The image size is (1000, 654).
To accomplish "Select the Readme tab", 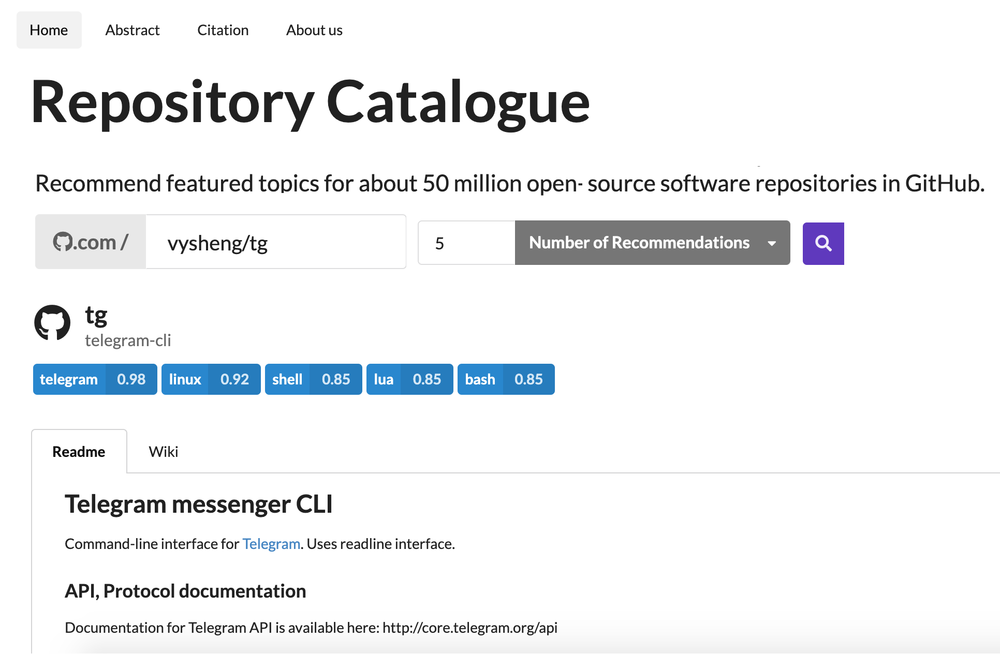I will 79,452.
